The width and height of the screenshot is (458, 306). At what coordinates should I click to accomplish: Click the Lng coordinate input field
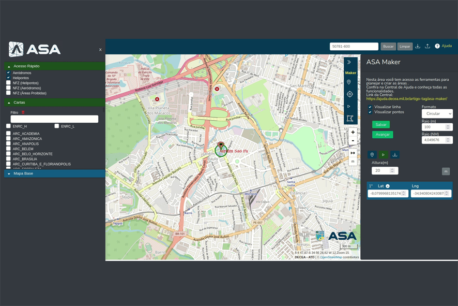tap(431, 193)
